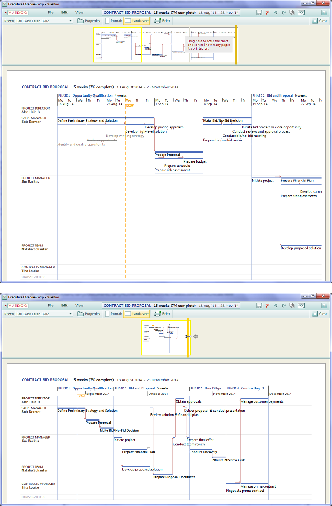This screenshot has width=332, height=506.
Task: Click the Print button in top window
Action: click(x=162, y=21)
